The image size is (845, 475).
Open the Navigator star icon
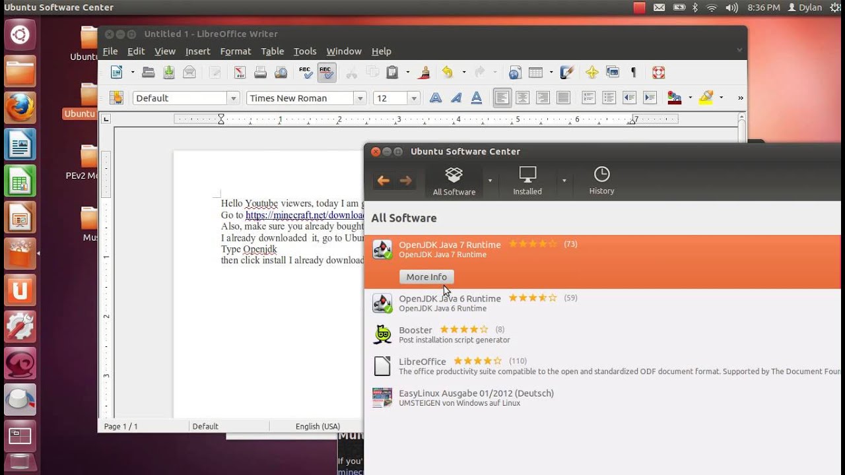pos(591,73)
